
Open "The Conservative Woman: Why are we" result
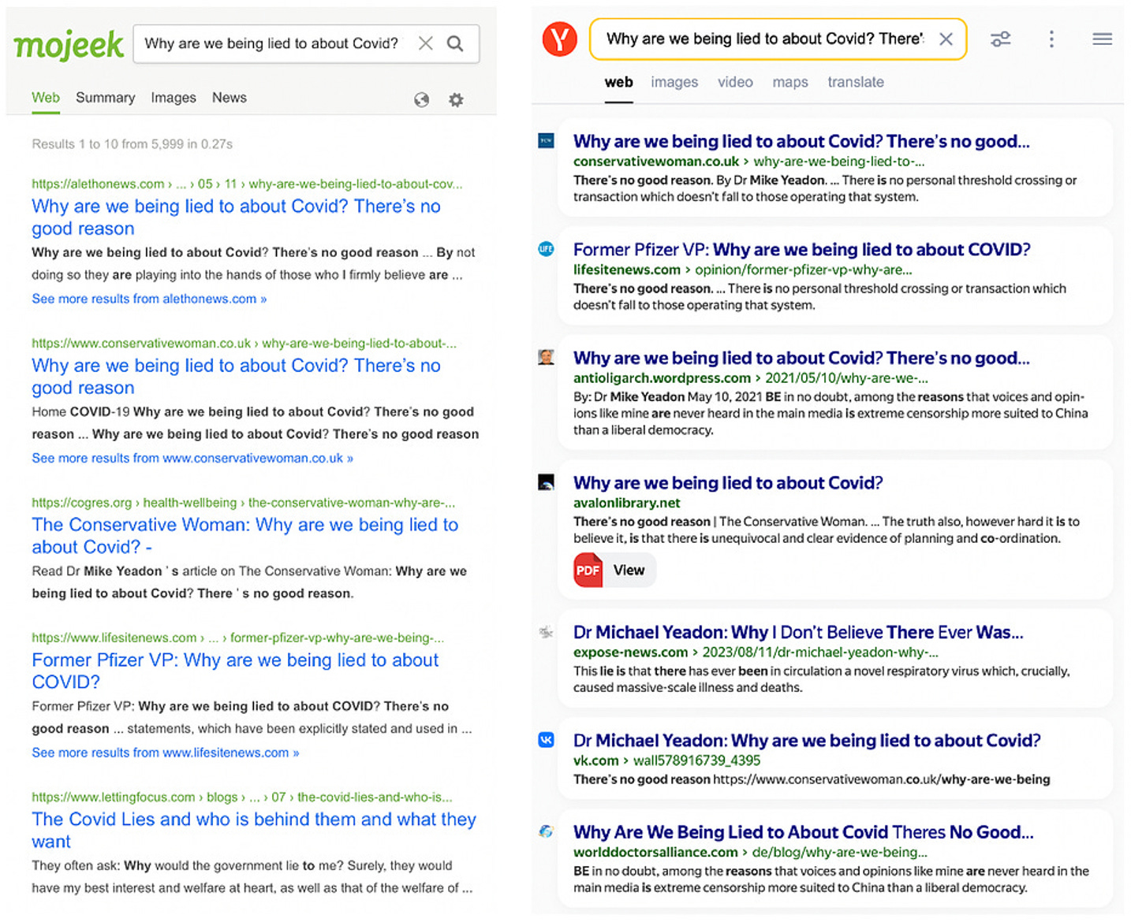point(244,536)
